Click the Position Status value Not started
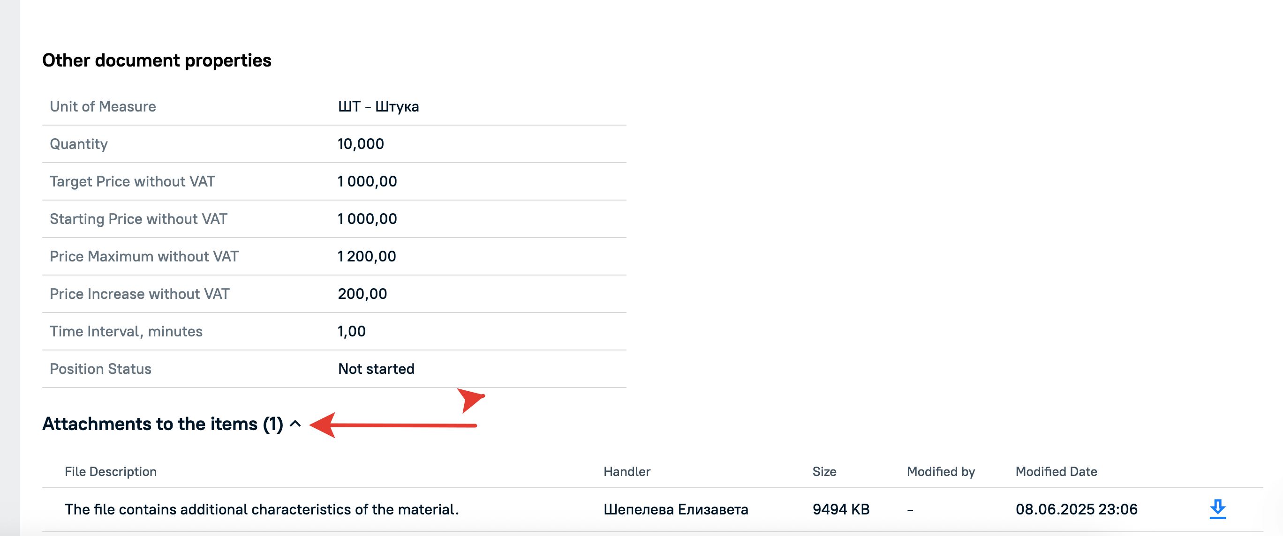This screenshot has width=1283, height=536. click(376, 369)
